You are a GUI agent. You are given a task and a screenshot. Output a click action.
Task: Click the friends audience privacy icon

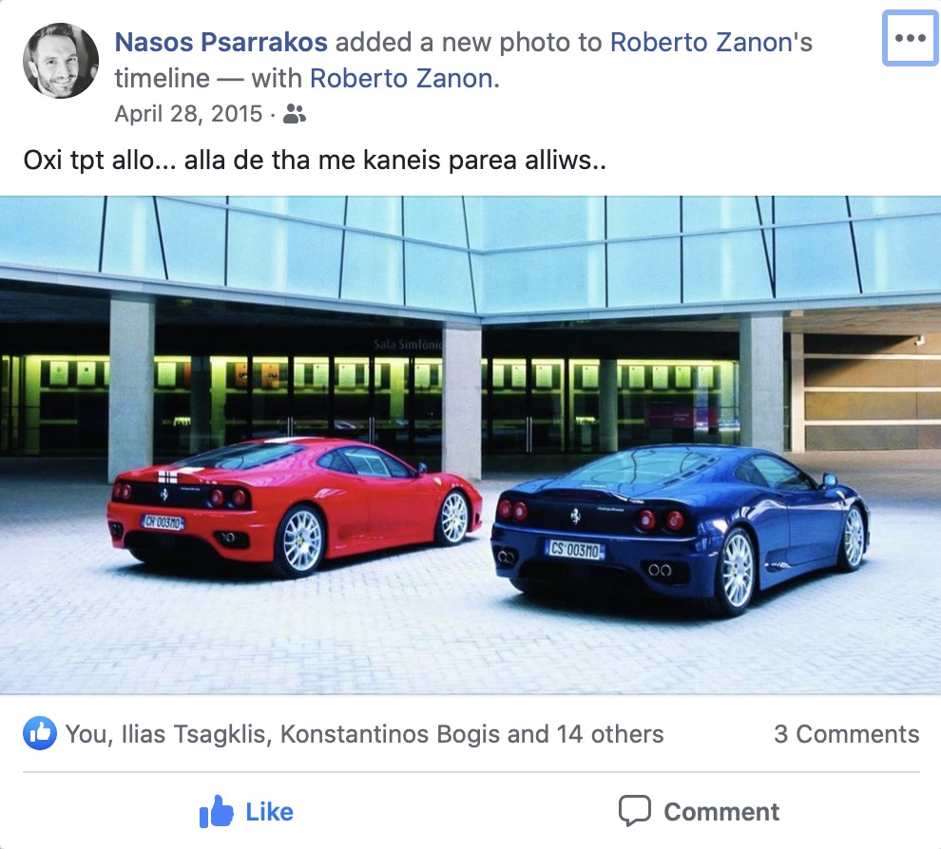coord(294,113)
